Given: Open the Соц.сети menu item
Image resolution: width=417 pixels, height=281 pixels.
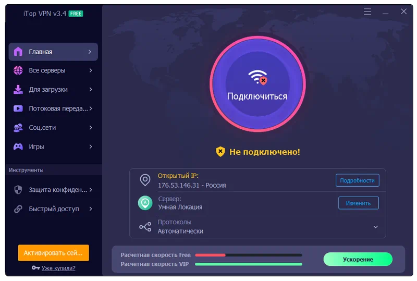Looking at the screenshot, I should [53, 127].
